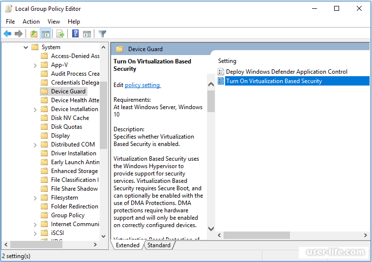This screenshot has width=372, height=262.
Task: Click the '2 setting(s)' status bar text
Action: 16,256
